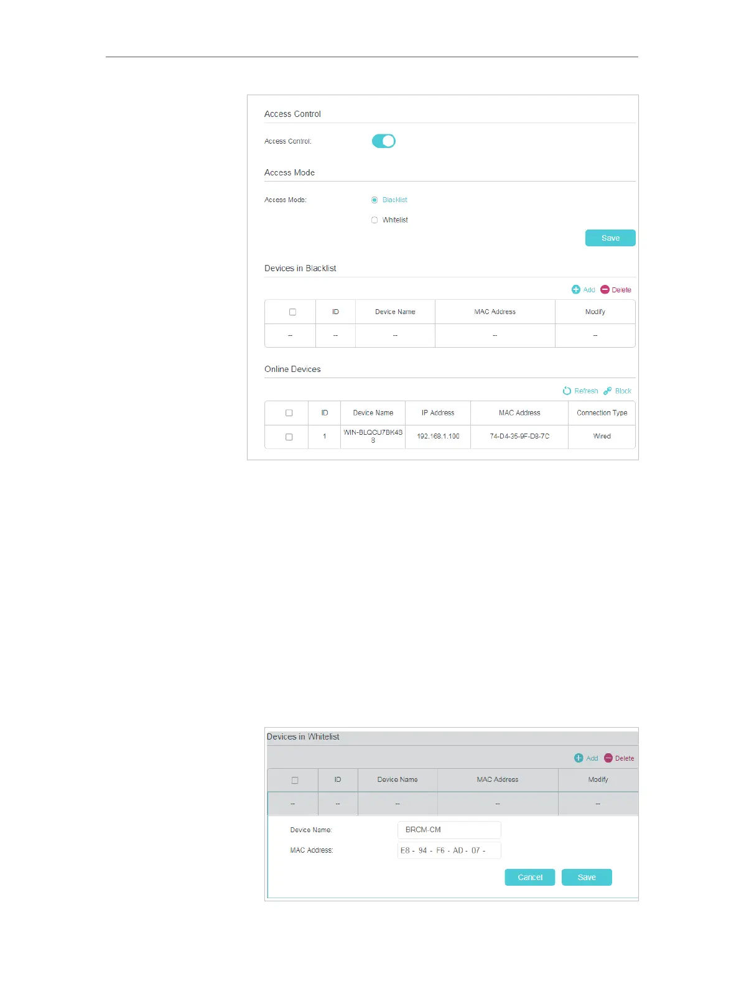Image resolution: width=744 pixels, height=984 pixels.
Task: Check the select-all box in Whitelist table header
Action: coord(295,780)
